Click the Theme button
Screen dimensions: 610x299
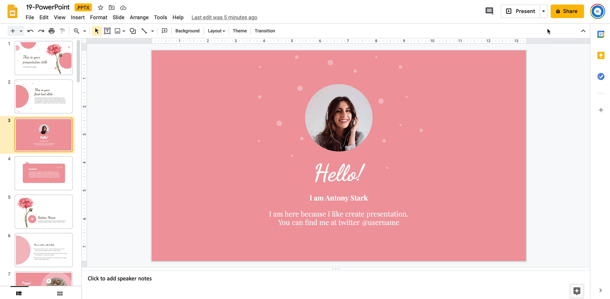click(x=240, y=31)
